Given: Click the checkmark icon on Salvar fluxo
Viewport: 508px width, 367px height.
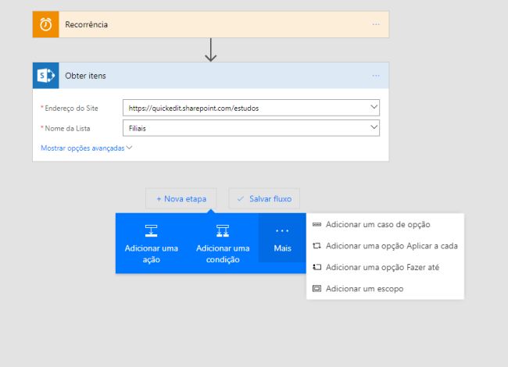Looking at the screenshot, I should (x=241, y=198).
